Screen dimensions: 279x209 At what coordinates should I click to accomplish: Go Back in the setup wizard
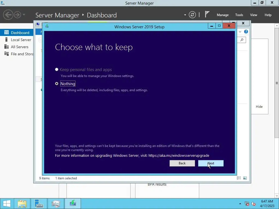[x=182, y=163]
